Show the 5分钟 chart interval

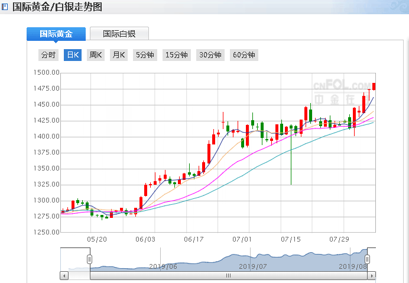(145, 55)
